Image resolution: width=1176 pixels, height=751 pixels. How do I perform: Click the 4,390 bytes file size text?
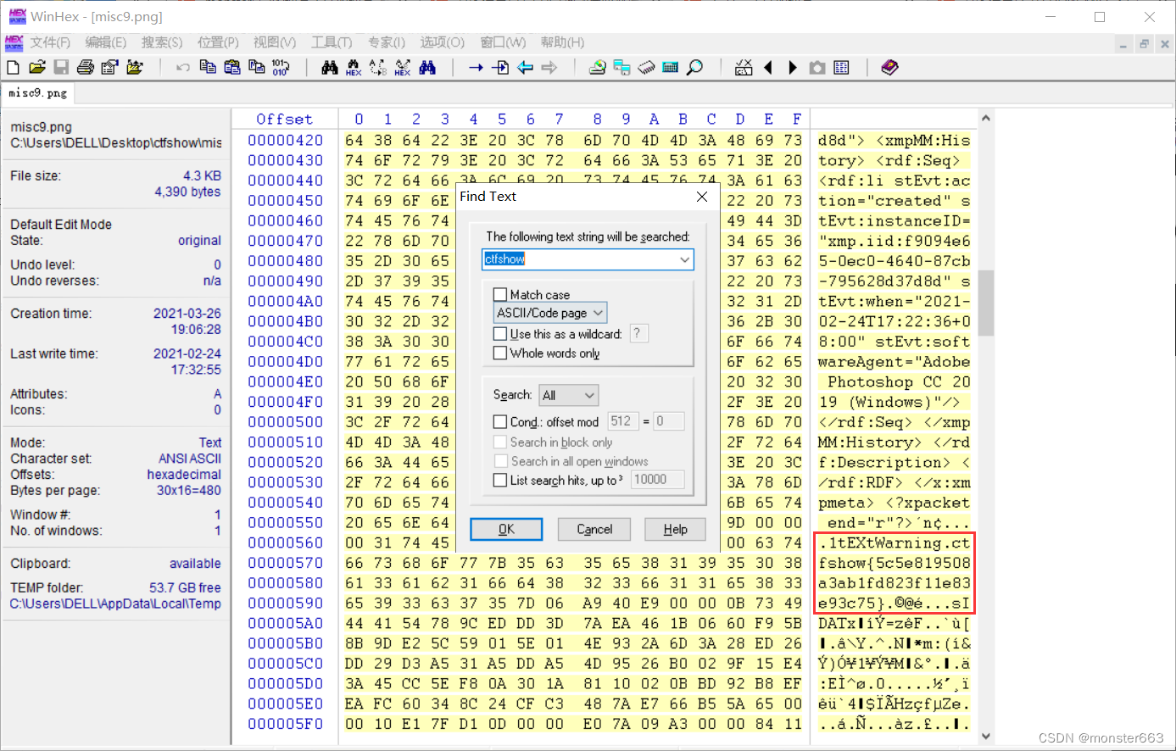pos(187,192)
